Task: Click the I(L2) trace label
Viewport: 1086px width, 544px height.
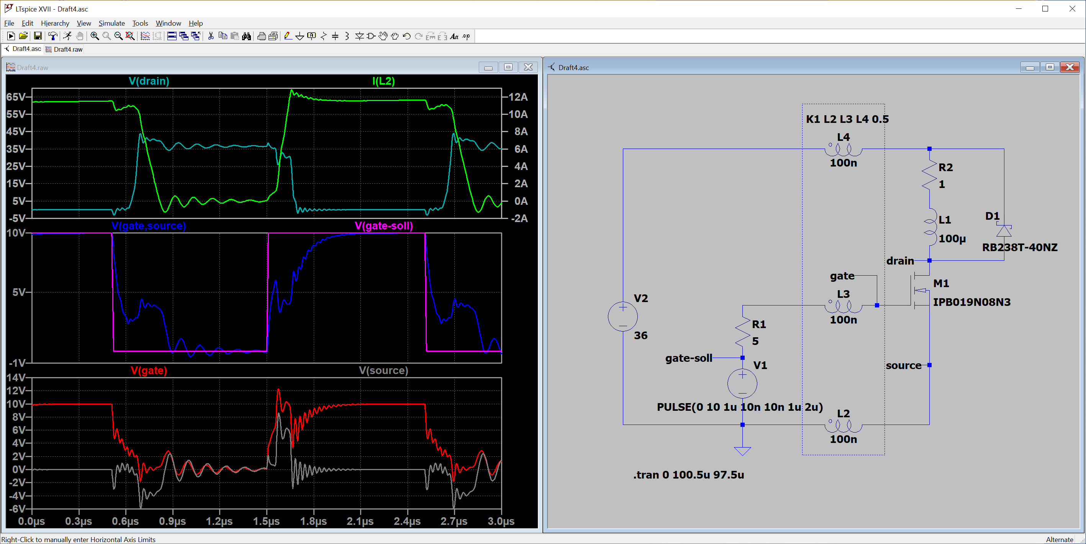Action: tap(383, 81)
